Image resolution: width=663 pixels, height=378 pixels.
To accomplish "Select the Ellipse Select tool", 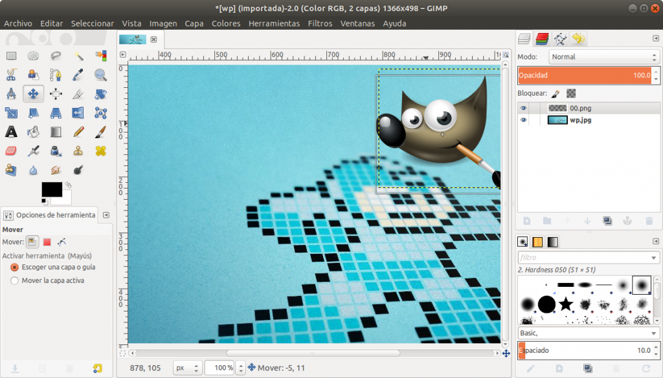I will pos(34,56).
